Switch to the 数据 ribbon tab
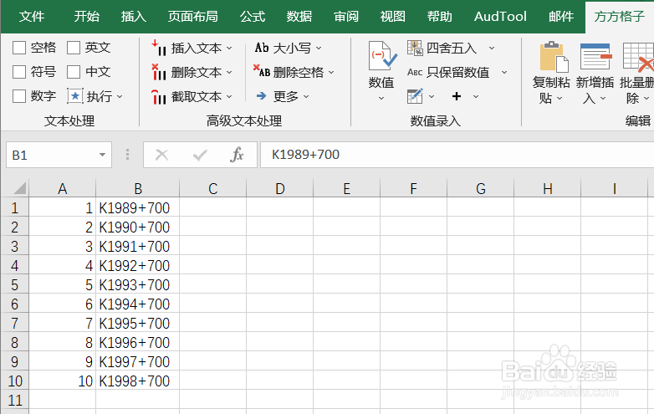654x414 pixels. pyautogui.click(x=299, y=17)
